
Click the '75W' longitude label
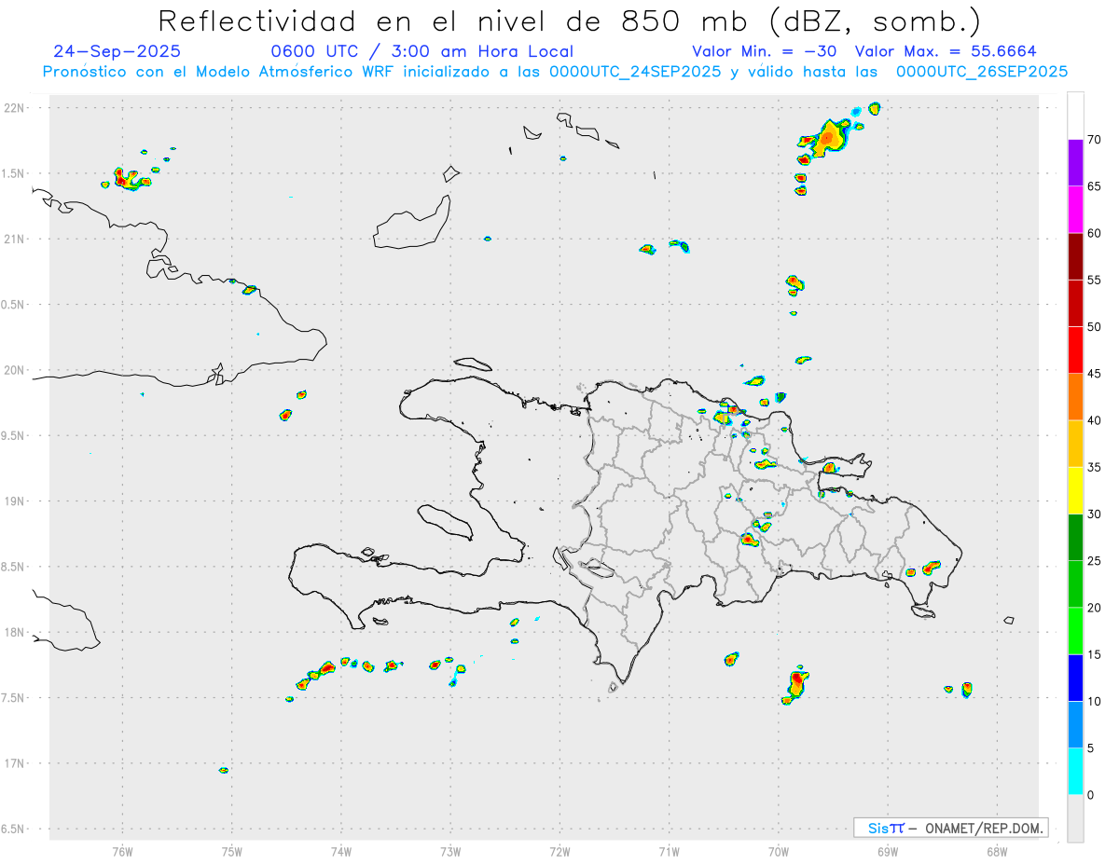click(x=231, y=852)
